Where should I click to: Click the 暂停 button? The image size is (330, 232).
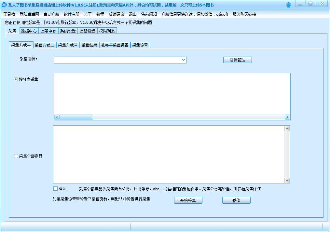tap(236, 200)
